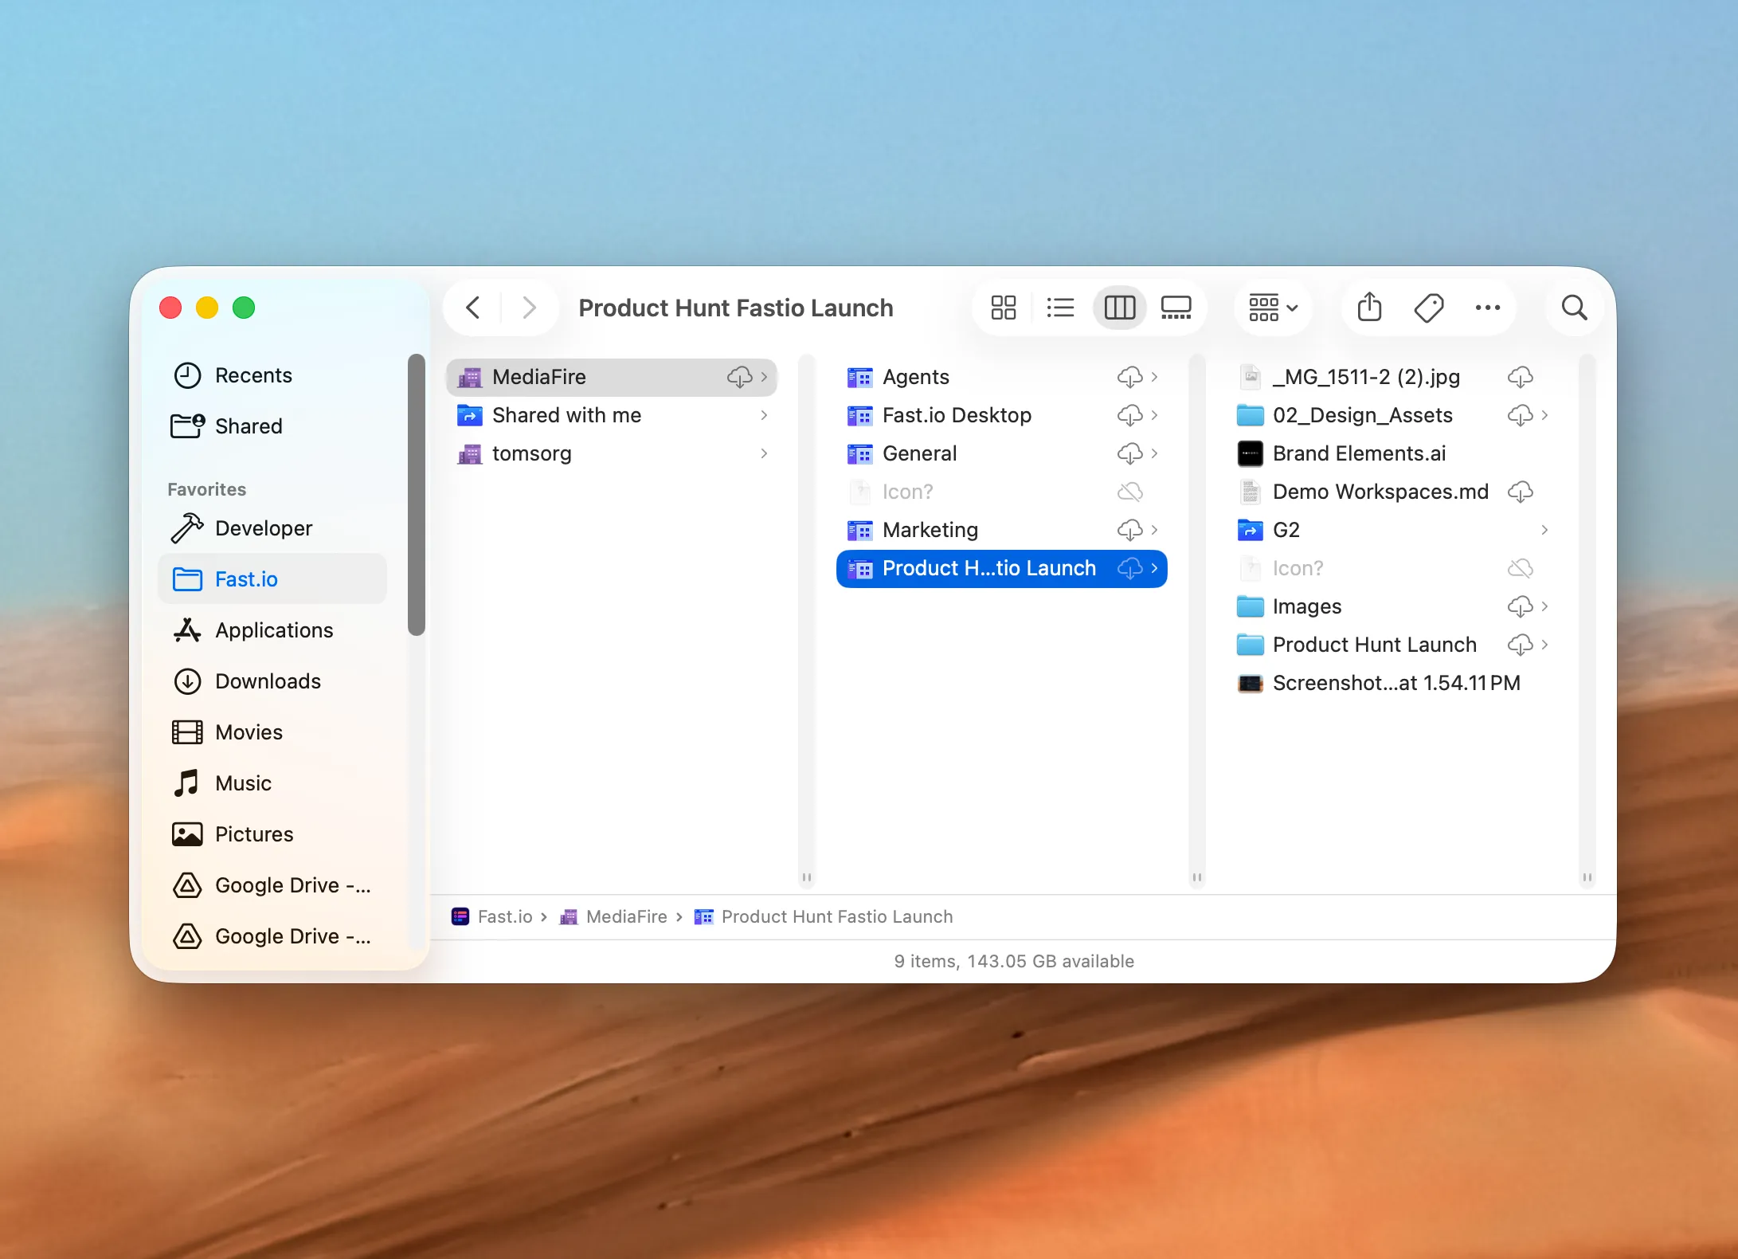
Task: Open the Share options
Action: coord(1369,308)
